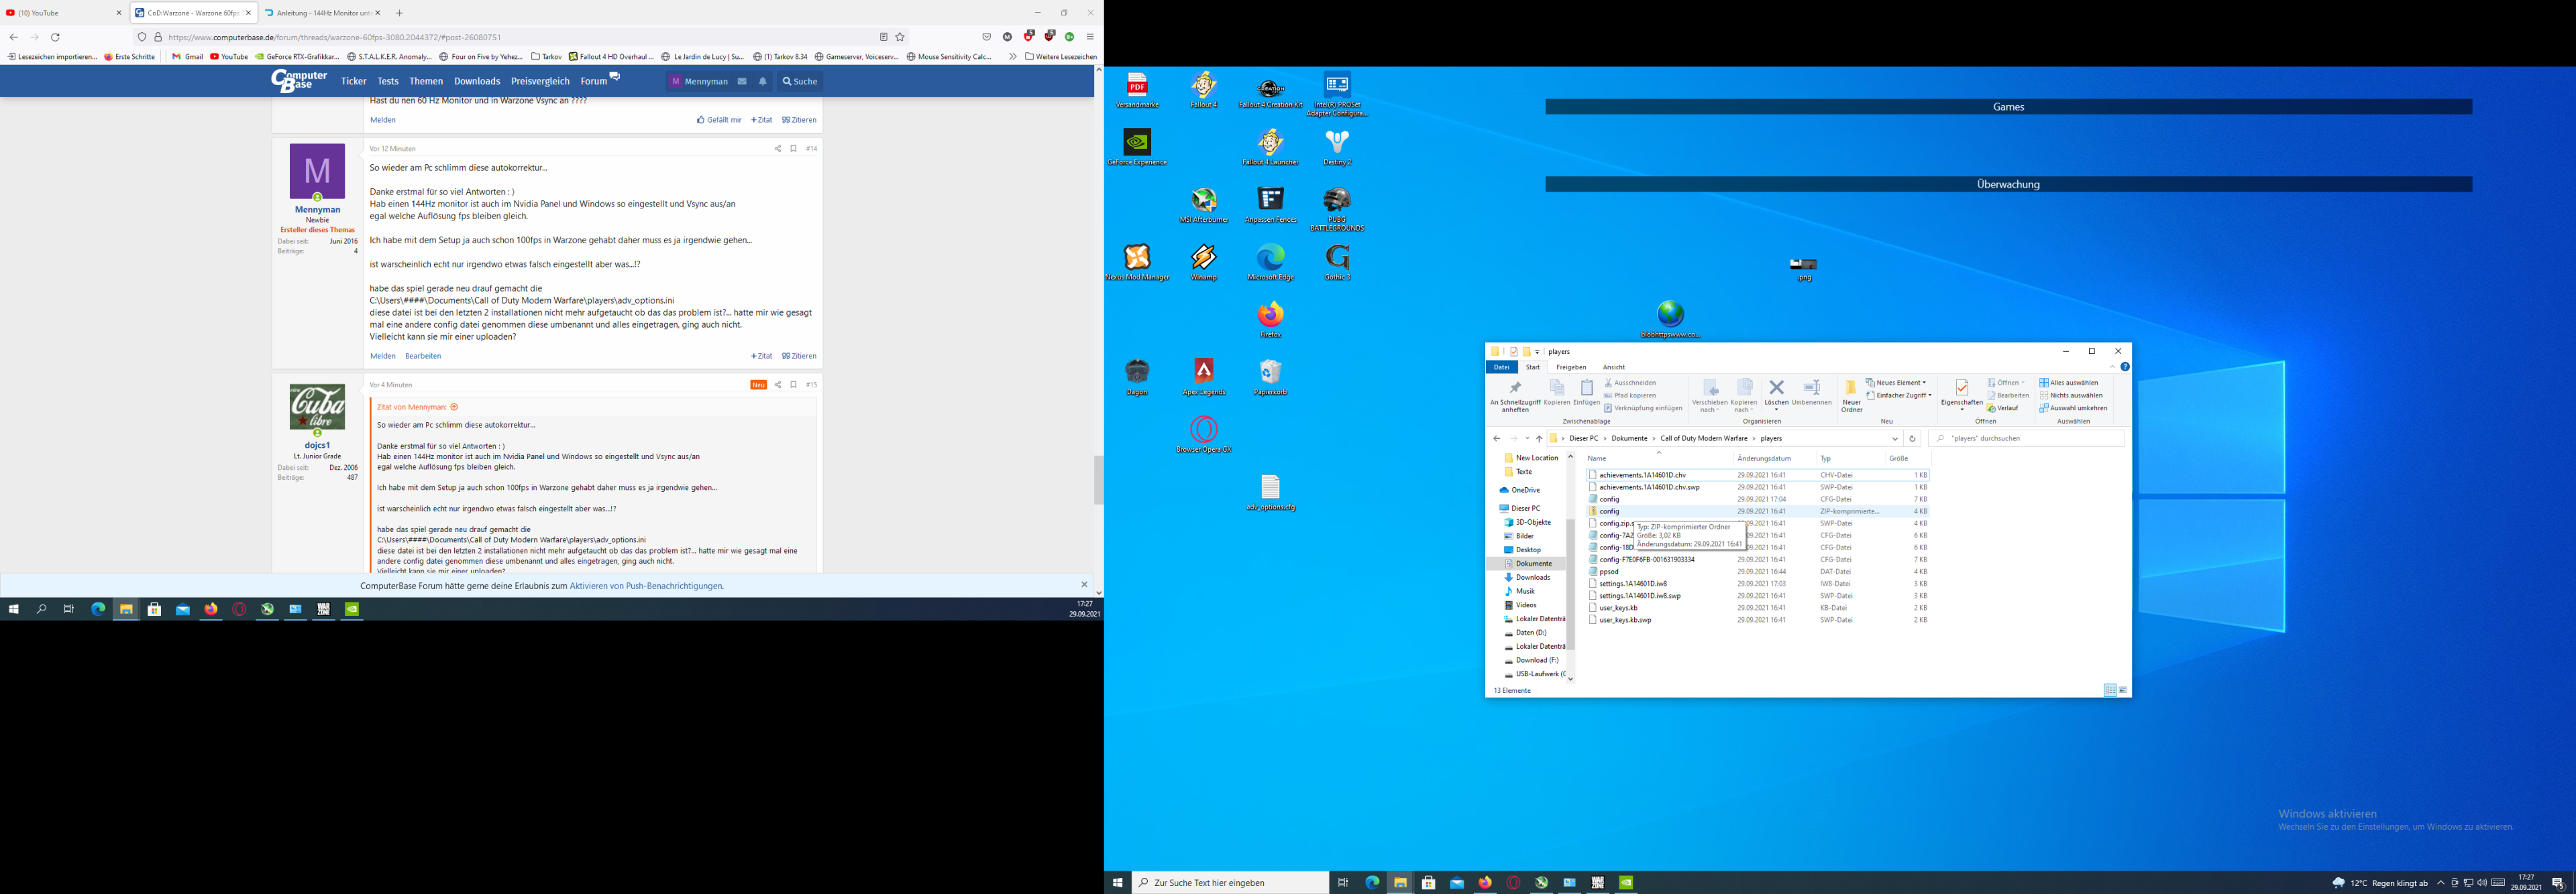Toggle bookmark on post #14
This screenshot has height=894, width=2576.
(793, 149)
